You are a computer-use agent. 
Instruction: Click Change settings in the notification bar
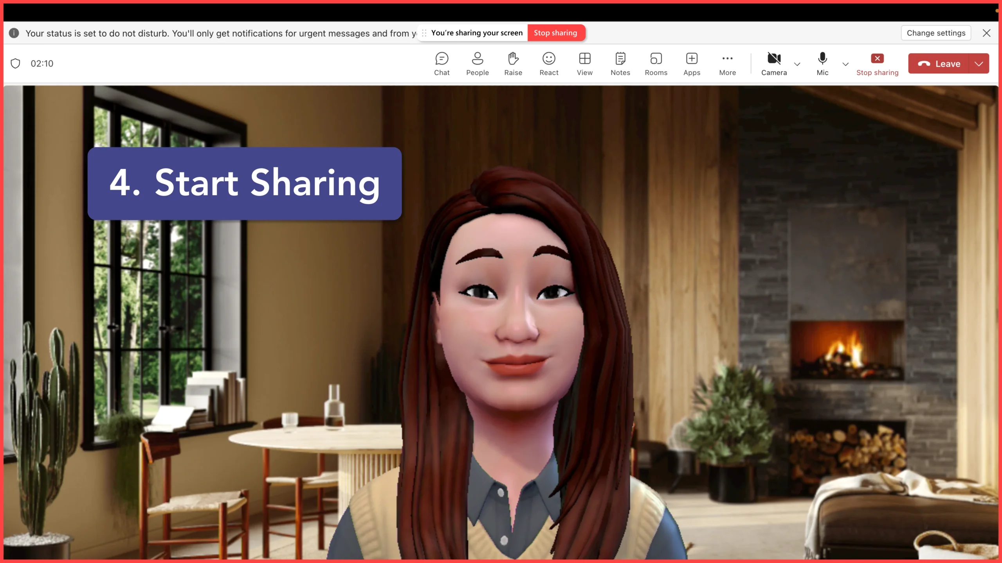936,33
